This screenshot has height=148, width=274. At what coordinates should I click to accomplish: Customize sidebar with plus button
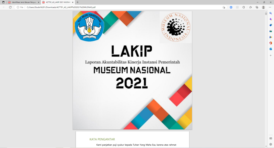271,55
